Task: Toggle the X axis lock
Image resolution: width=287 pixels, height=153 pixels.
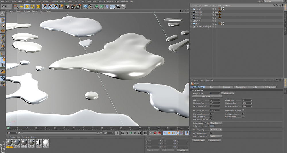Action: [x=45, y=6]
